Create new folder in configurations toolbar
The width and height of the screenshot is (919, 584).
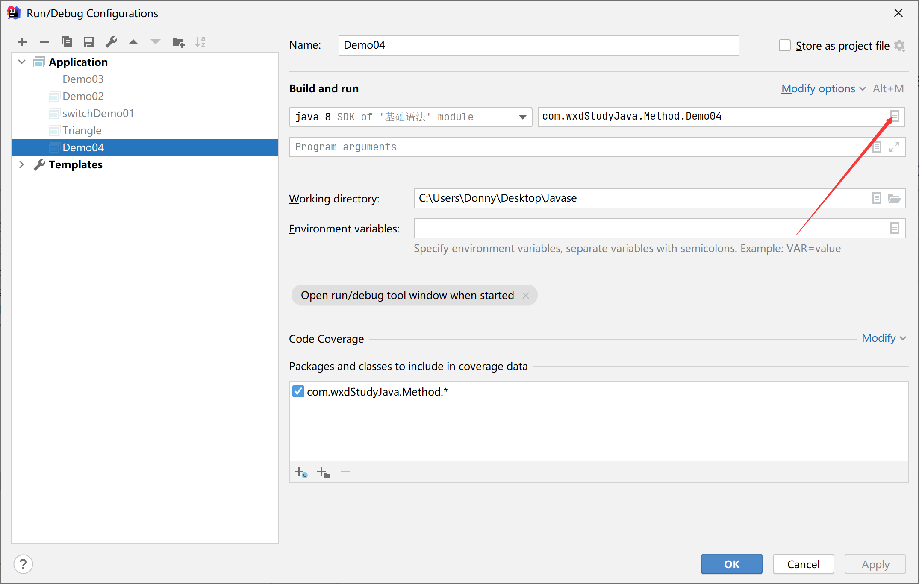pyautogui.click(x=178, y=42)
